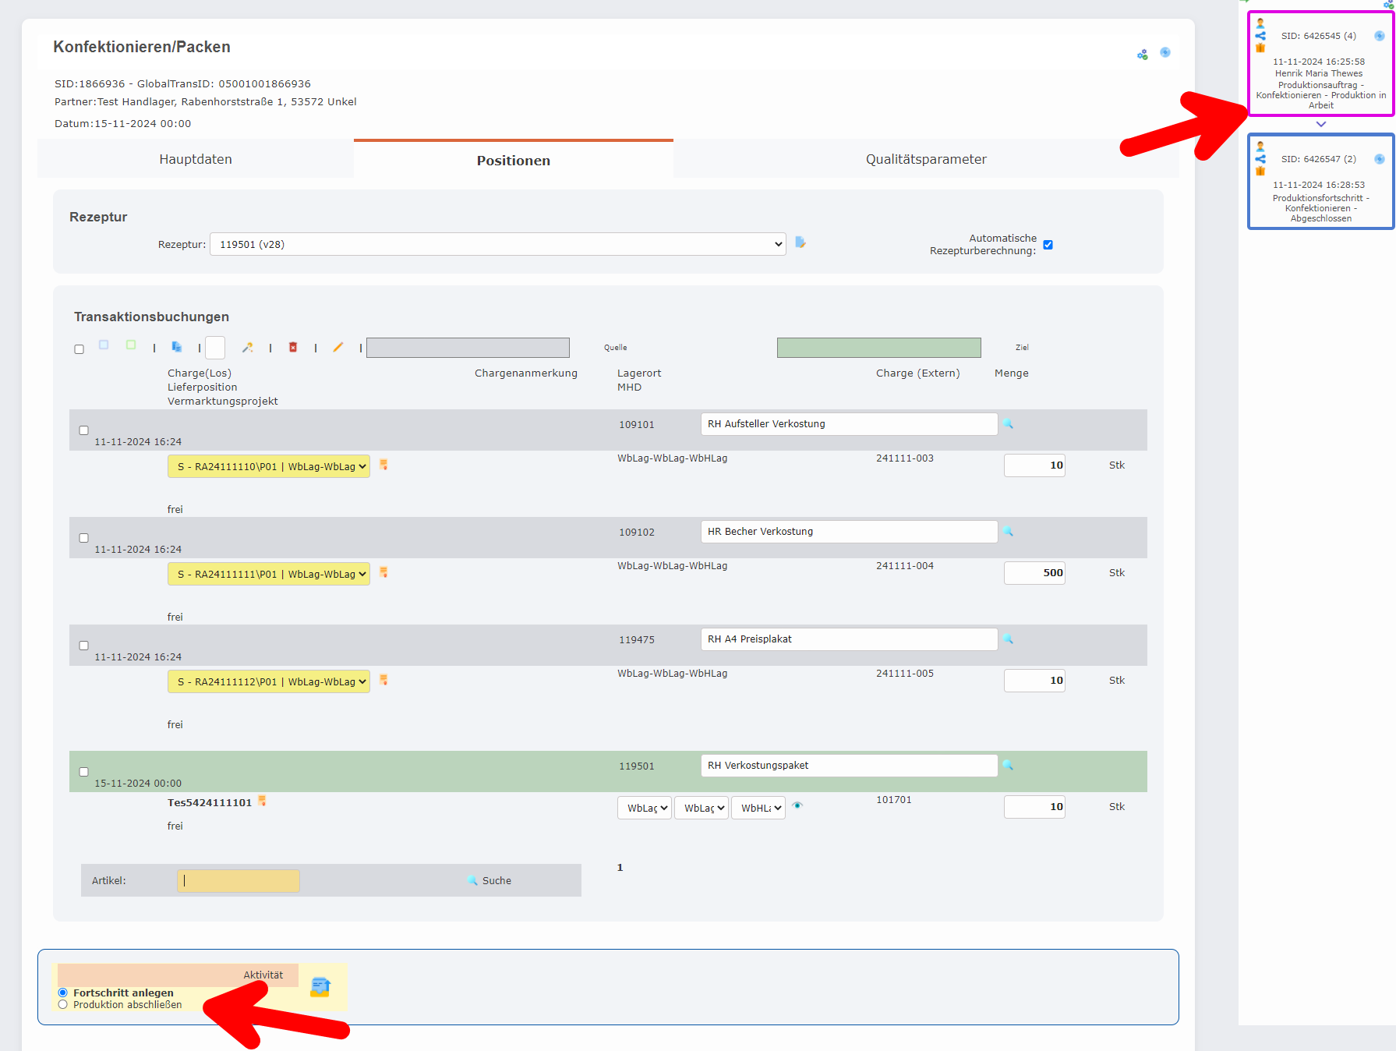Expand chevron below SID 6426545 card
Image resolution: width=1396 pixels, height=1051 pixels.
[x=1320, y=124]
